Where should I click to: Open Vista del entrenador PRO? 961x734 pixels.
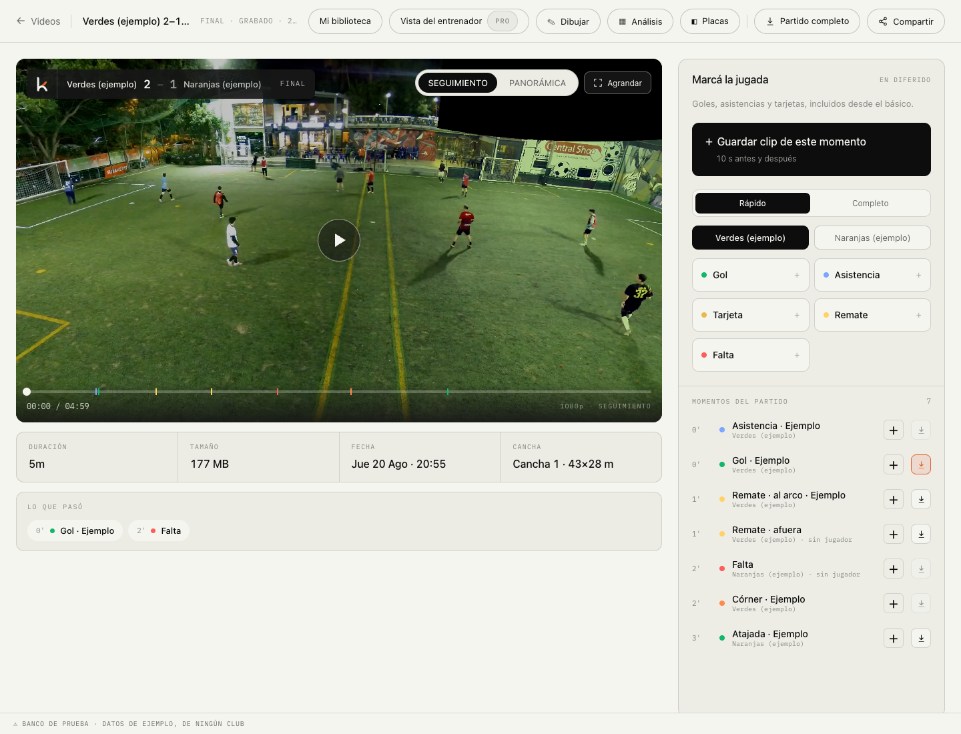459,21
